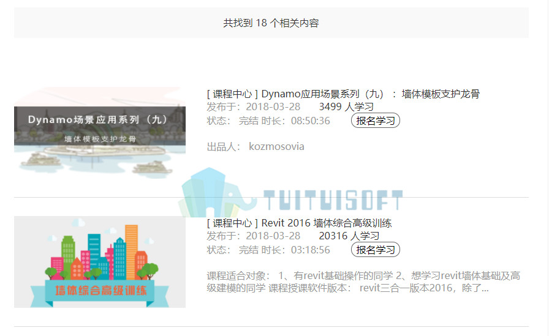The height and width of the screenshot is (336, 549).
Task: Click the Revit course 发布于：2018-03-28 date
Action: [254, 236]
